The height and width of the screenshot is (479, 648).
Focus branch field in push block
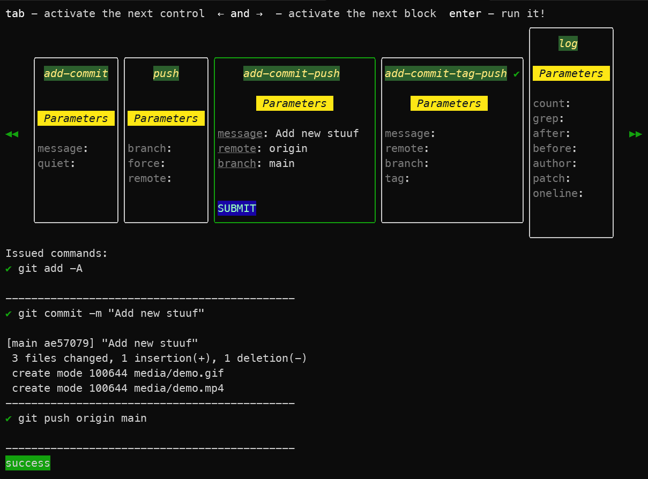point(150,148)
